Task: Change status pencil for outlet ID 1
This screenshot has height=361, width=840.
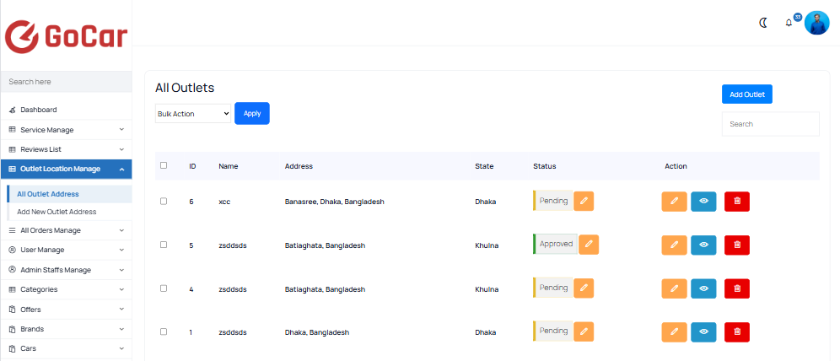Action: (584, 331)
